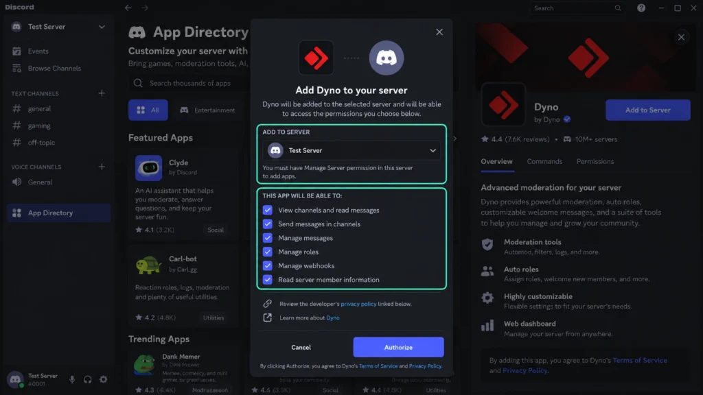Deafen with the headphones icon
This screenshot has width=703, height=395.
(87, 379)
